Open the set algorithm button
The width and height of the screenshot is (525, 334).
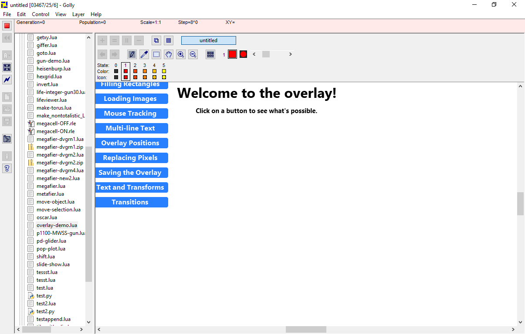coord(7,55)
